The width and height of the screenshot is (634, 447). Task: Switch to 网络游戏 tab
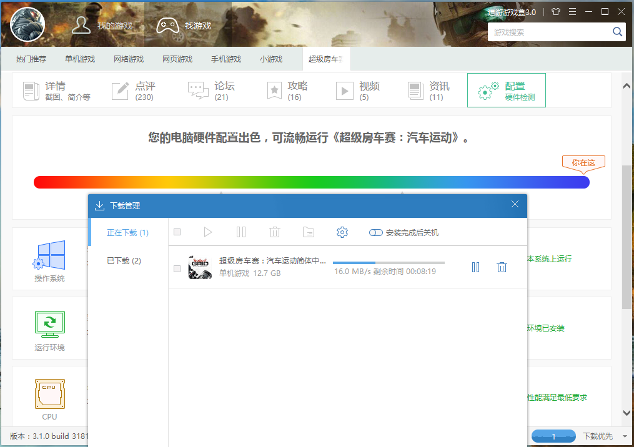pyautogui.click(x=129, y=59)
